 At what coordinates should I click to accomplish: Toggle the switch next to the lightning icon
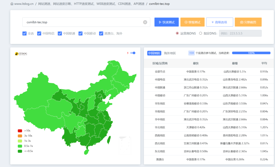pos(133,53)
